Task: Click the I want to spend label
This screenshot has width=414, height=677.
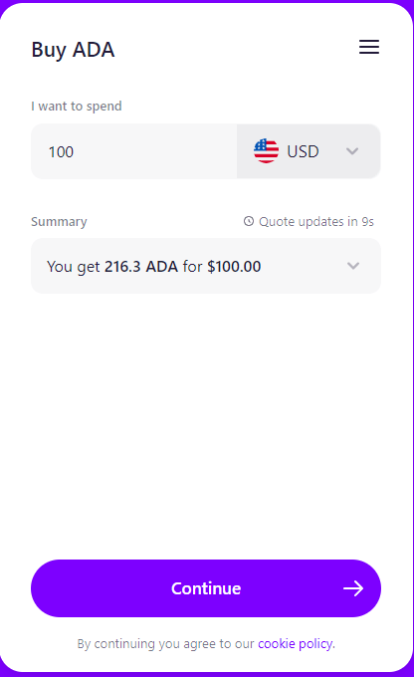Action: coord(77,107)
